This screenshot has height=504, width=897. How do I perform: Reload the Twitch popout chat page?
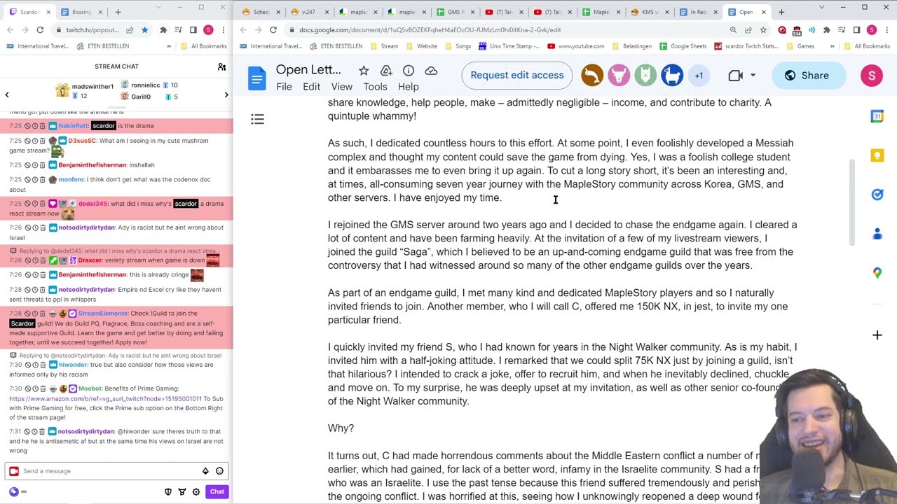[x=40, y=30]
